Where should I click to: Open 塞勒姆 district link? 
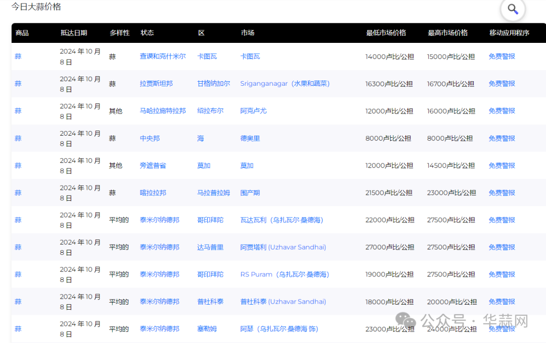click(x=207, y=329)
